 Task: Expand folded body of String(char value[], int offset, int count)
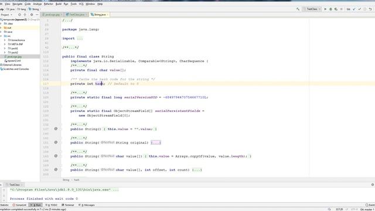pos(197,170)
